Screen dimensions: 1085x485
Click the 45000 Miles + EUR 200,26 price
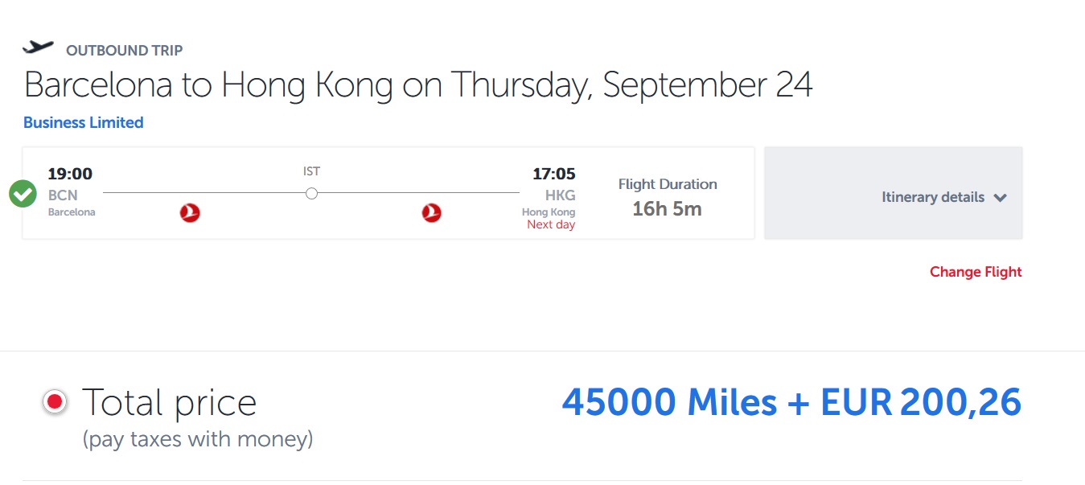[x=791, y=403]
